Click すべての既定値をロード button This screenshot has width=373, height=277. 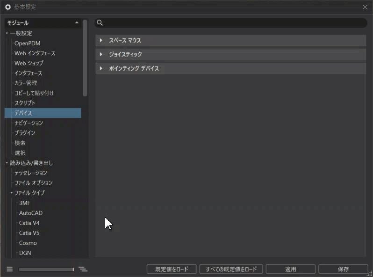point(231,269)
